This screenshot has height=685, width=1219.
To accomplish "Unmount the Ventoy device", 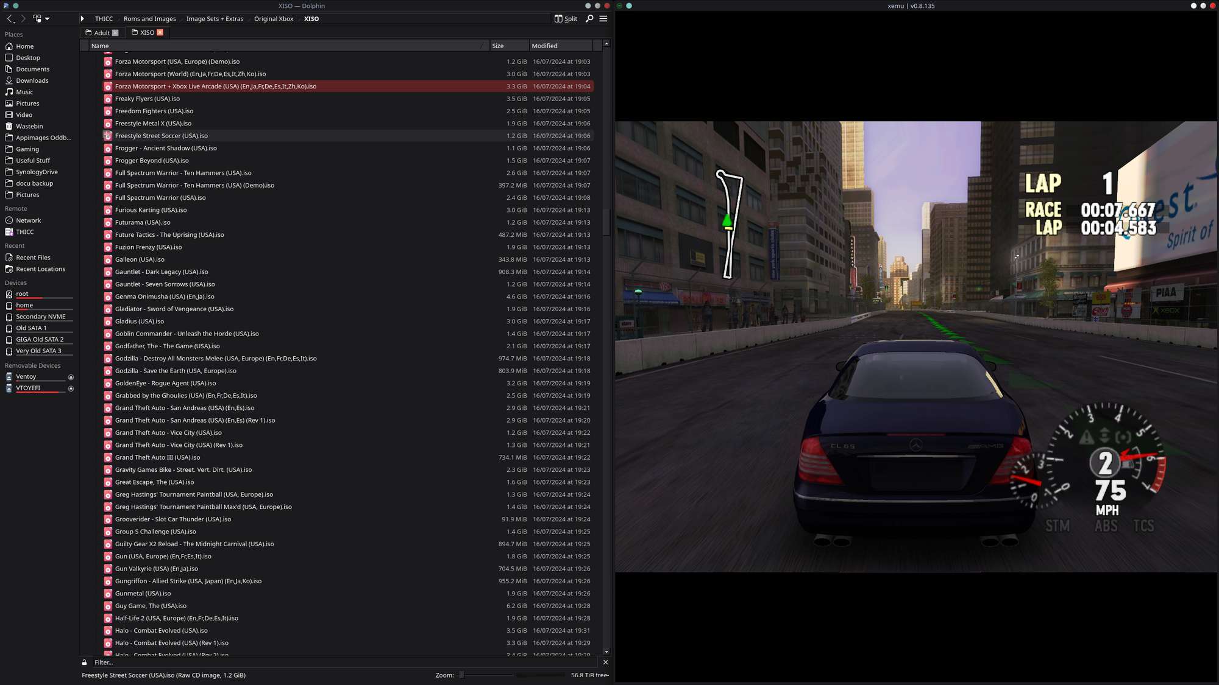I will [x=71, y=378].
